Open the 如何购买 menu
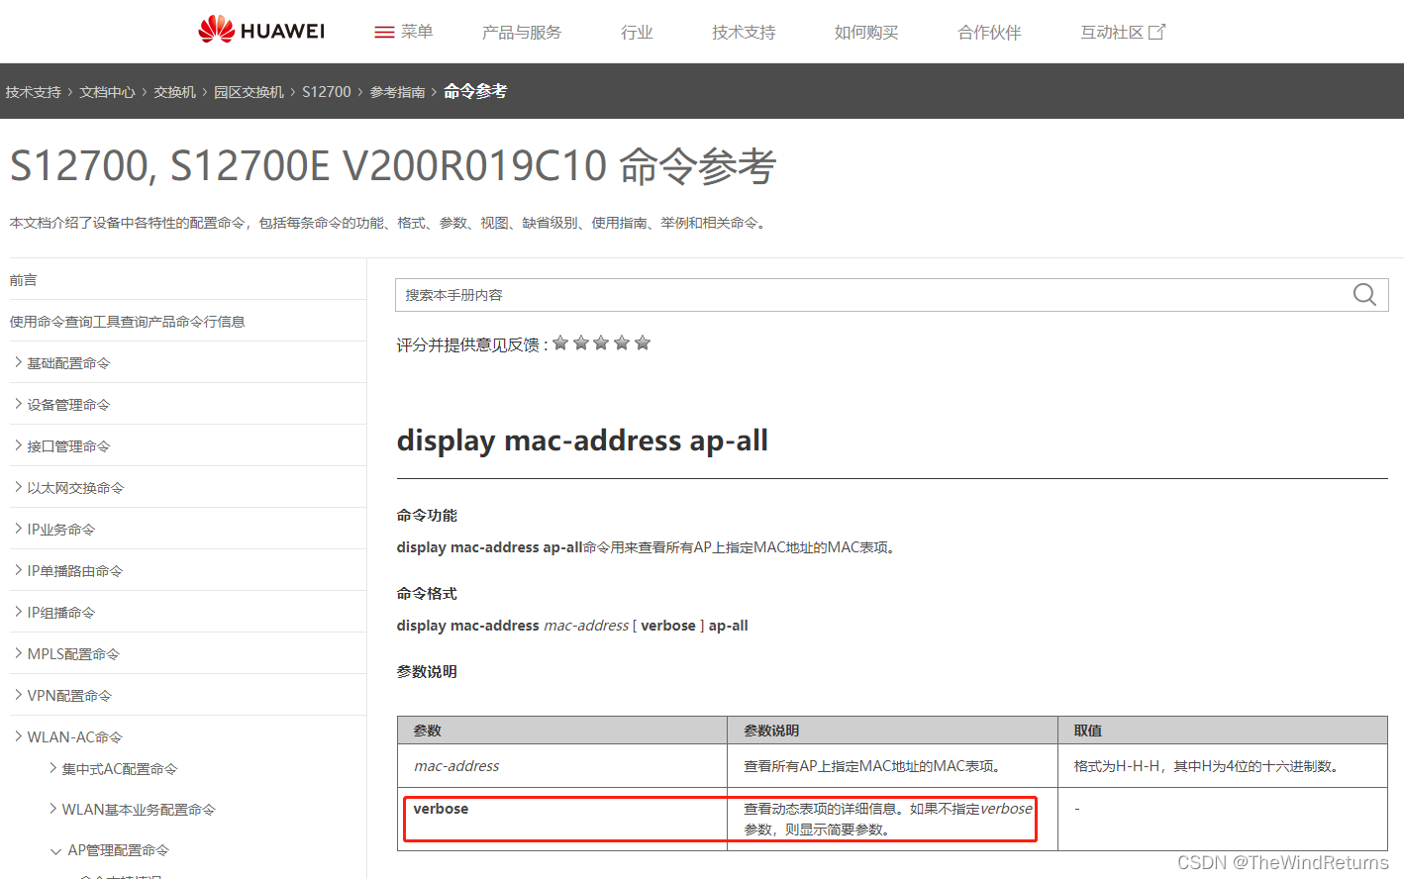Viewport: 1404px width, 879px height. (x=866, y=32)
